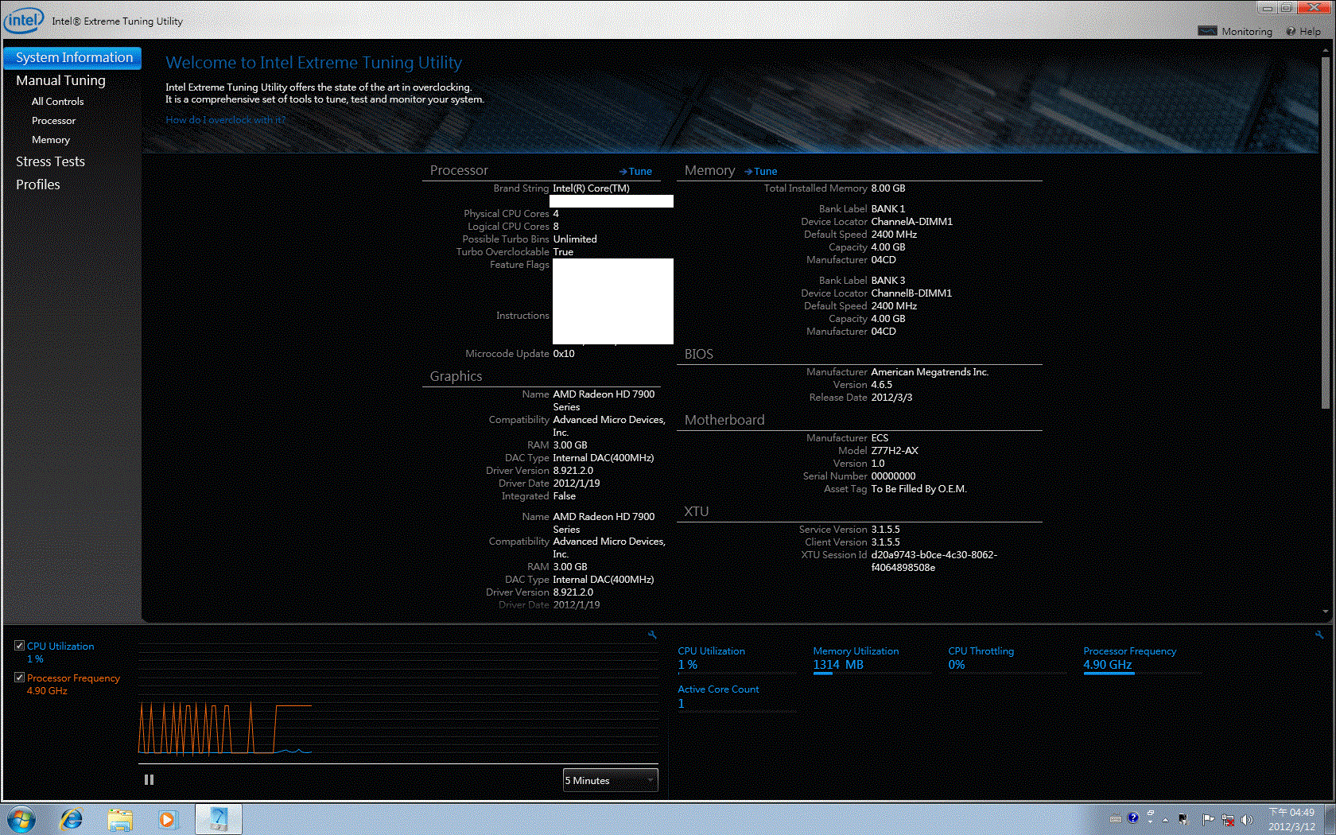1336x835 pixels.
Task: Click the vertical scrollbar of the info panel
Action: tap(1325, 239)
